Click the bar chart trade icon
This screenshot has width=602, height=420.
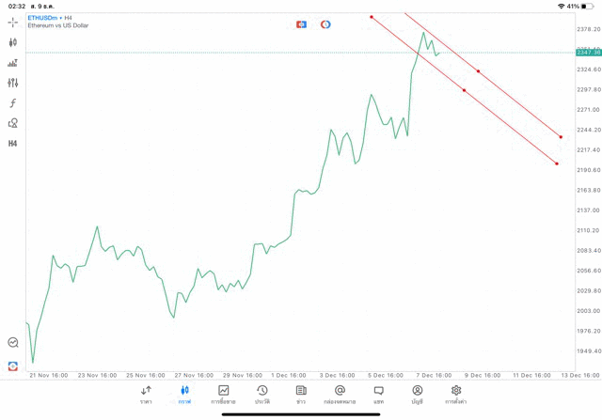[13, 63]
